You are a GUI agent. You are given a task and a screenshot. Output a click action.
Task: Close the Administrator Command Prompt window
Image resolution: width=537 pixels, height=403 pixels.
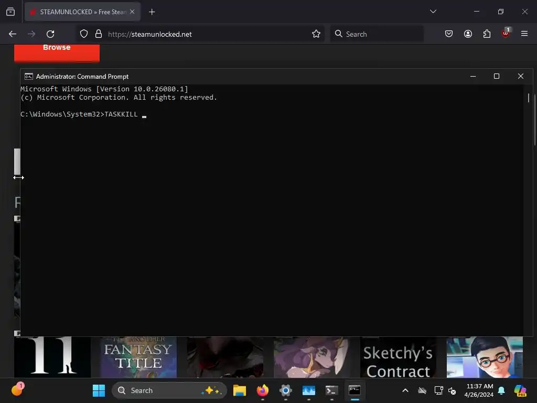point(521,77)
